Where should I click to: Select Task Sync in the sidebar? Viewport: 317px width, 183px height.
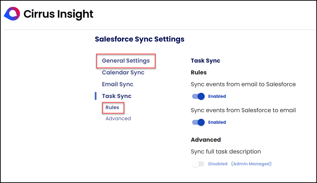click(x=116, y=96)
